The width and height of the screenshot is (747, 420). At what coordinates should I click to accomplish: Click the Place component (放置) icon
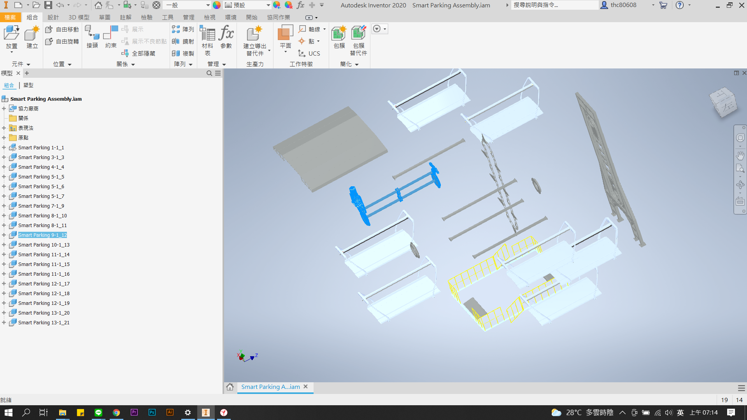coord(11,34)
